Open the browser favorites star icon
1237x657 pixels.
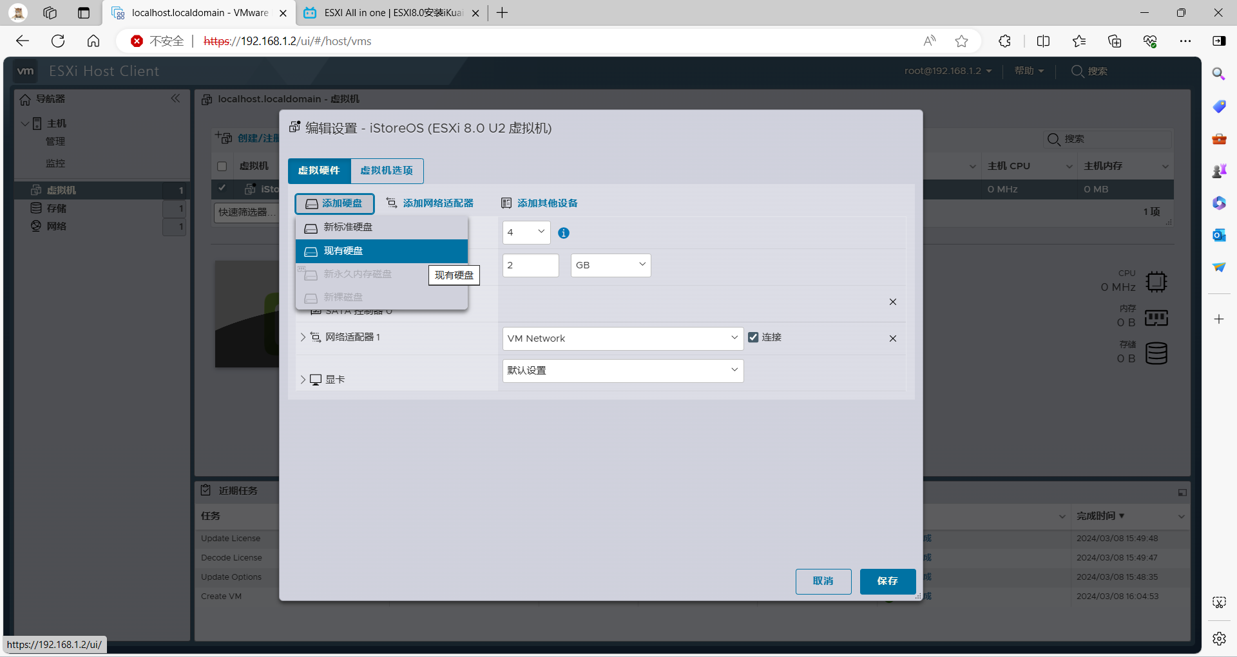(x=961, y=41)
